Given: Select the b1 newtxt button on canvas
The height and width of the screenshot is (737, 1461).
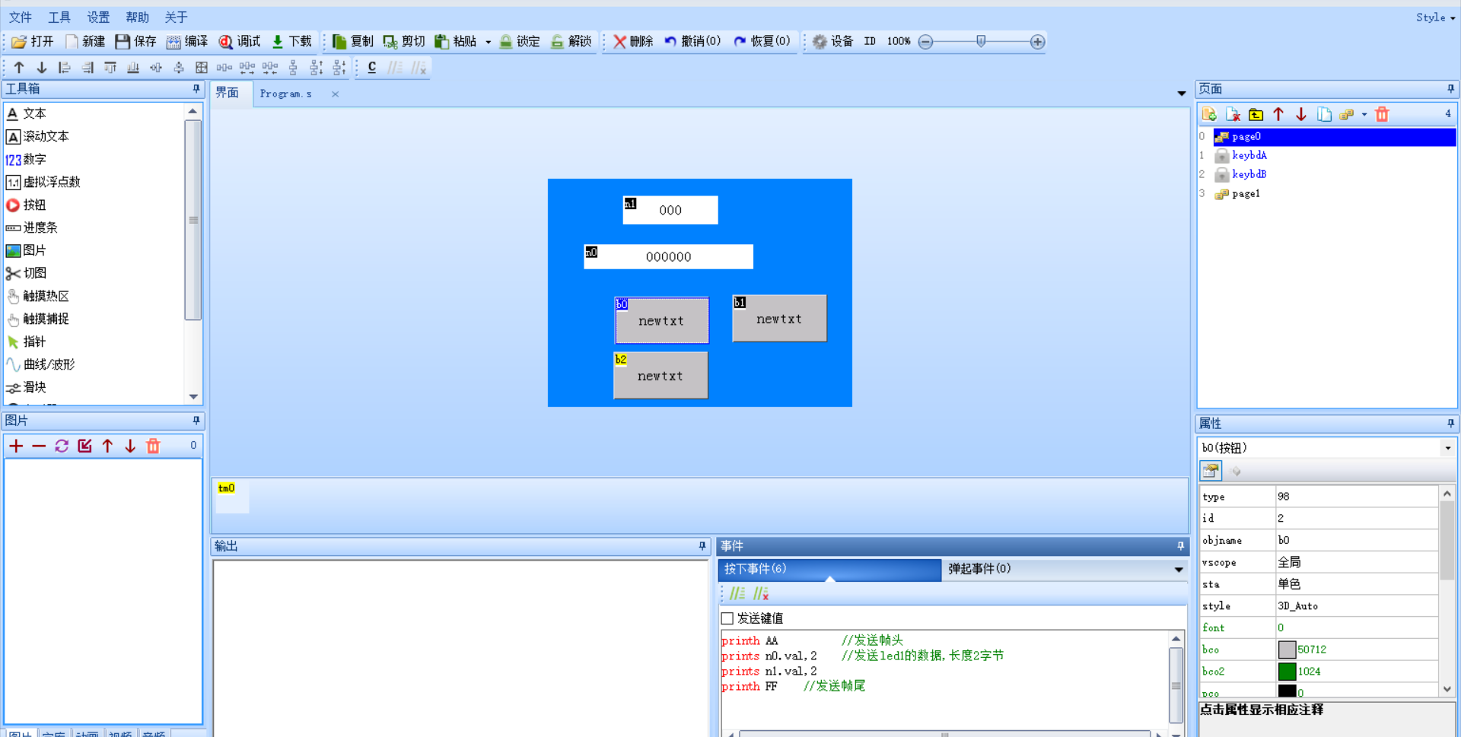Looking at the screenshot, I should point(779,319).
